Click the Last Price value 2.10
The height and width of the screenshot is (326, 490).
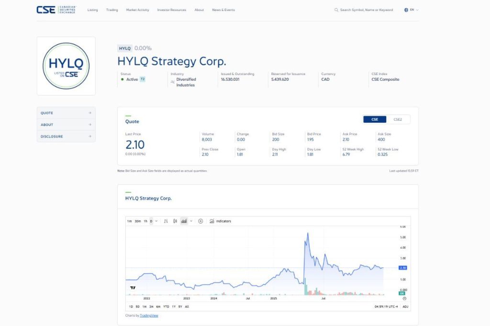point(135,145)
